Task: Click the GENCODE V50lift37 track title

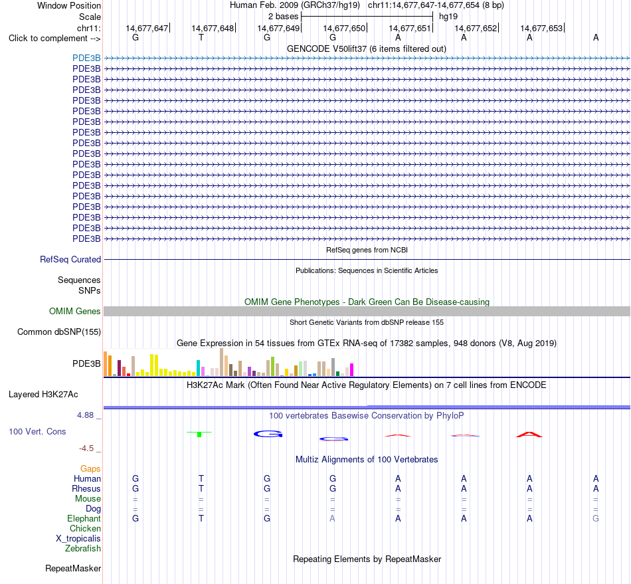Action: point(367,49)
